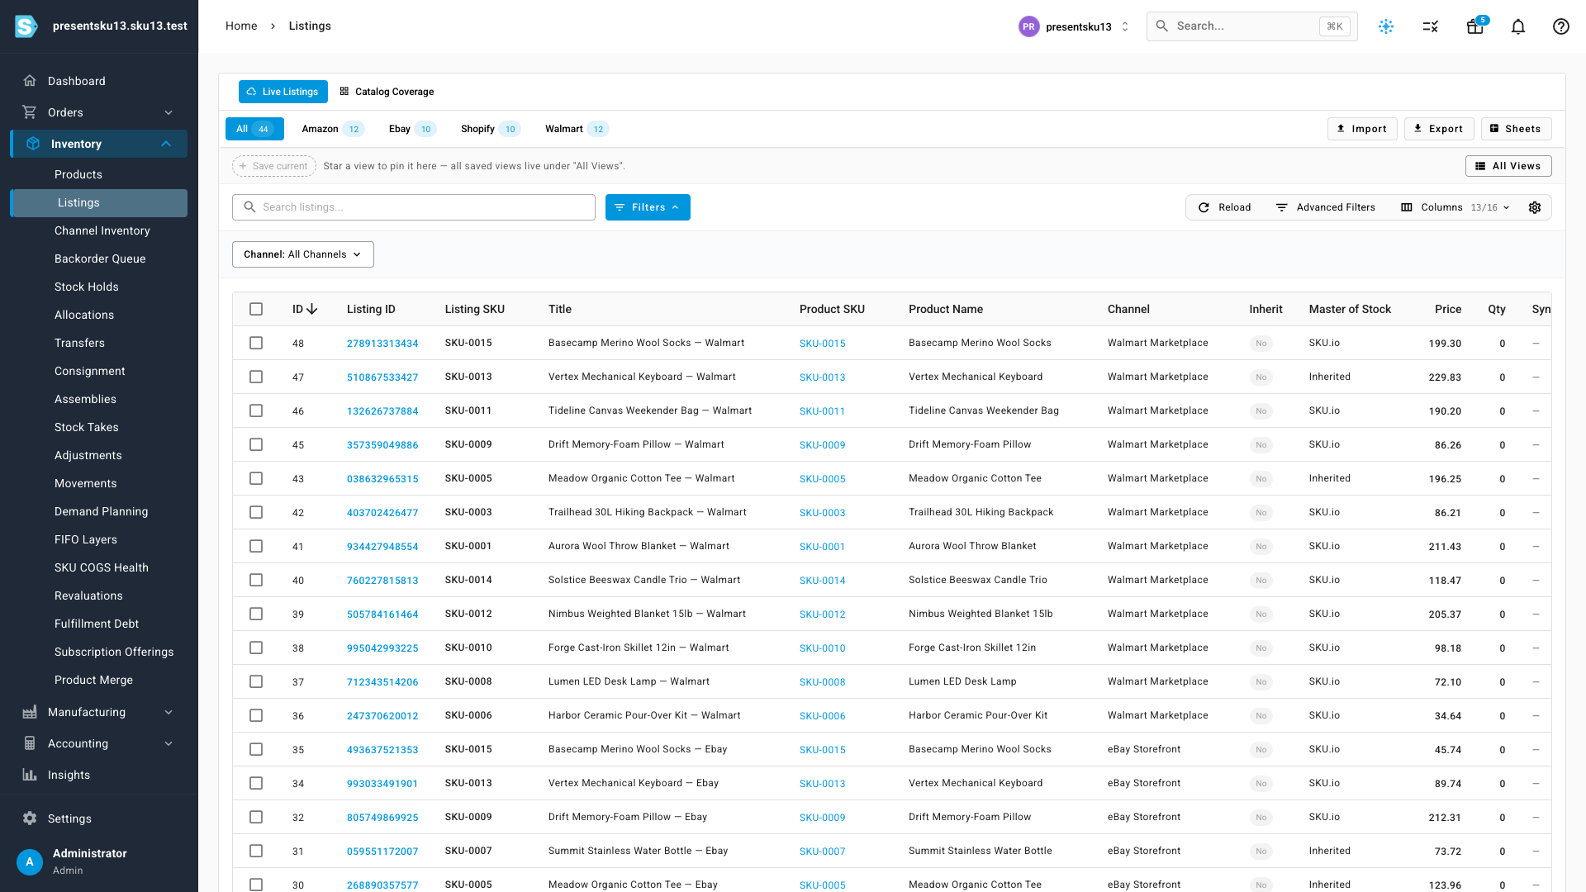Viewport: 1586px width, 892px height.
Task: Open the notifications bell
Action: pyautogui.click(x=1518, y=26)
